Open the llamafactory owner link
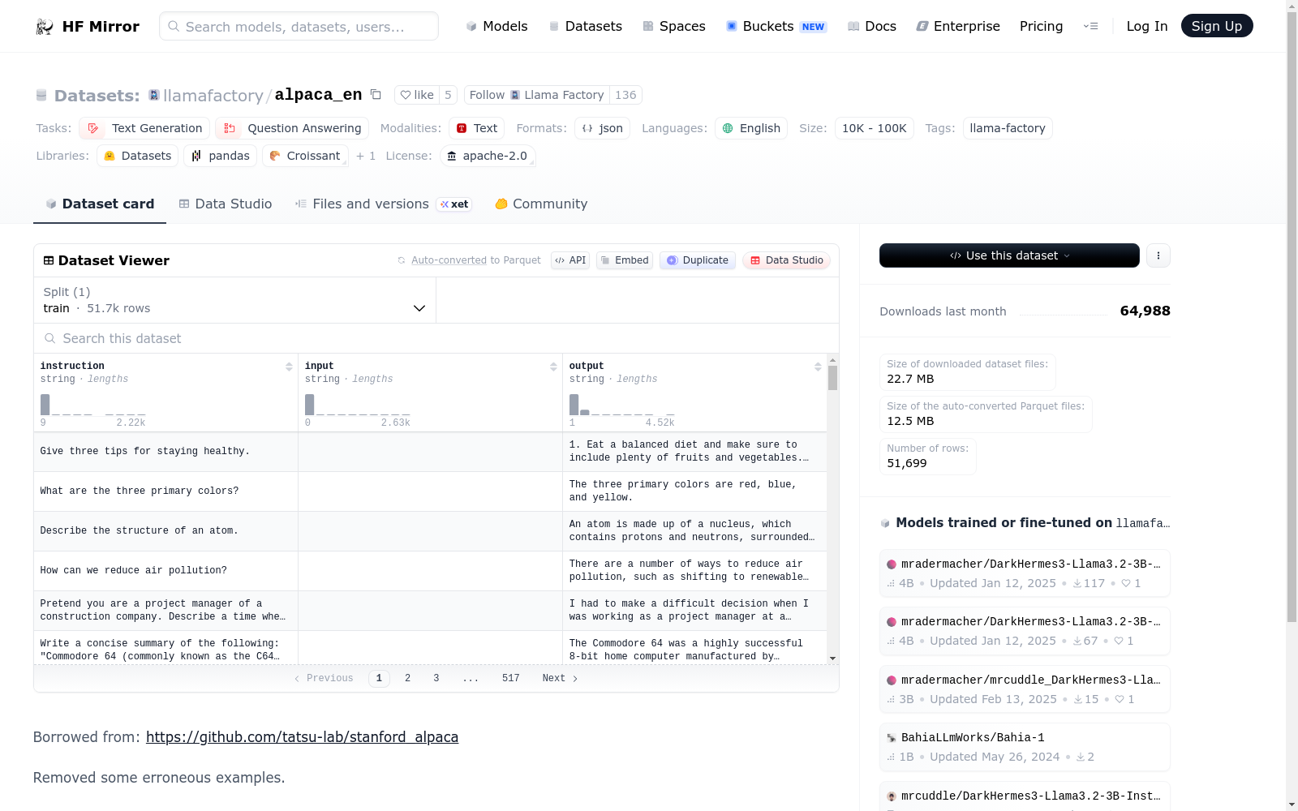Image resolution: width=1298 pixels, height=811 pixels. coord(213,96)
